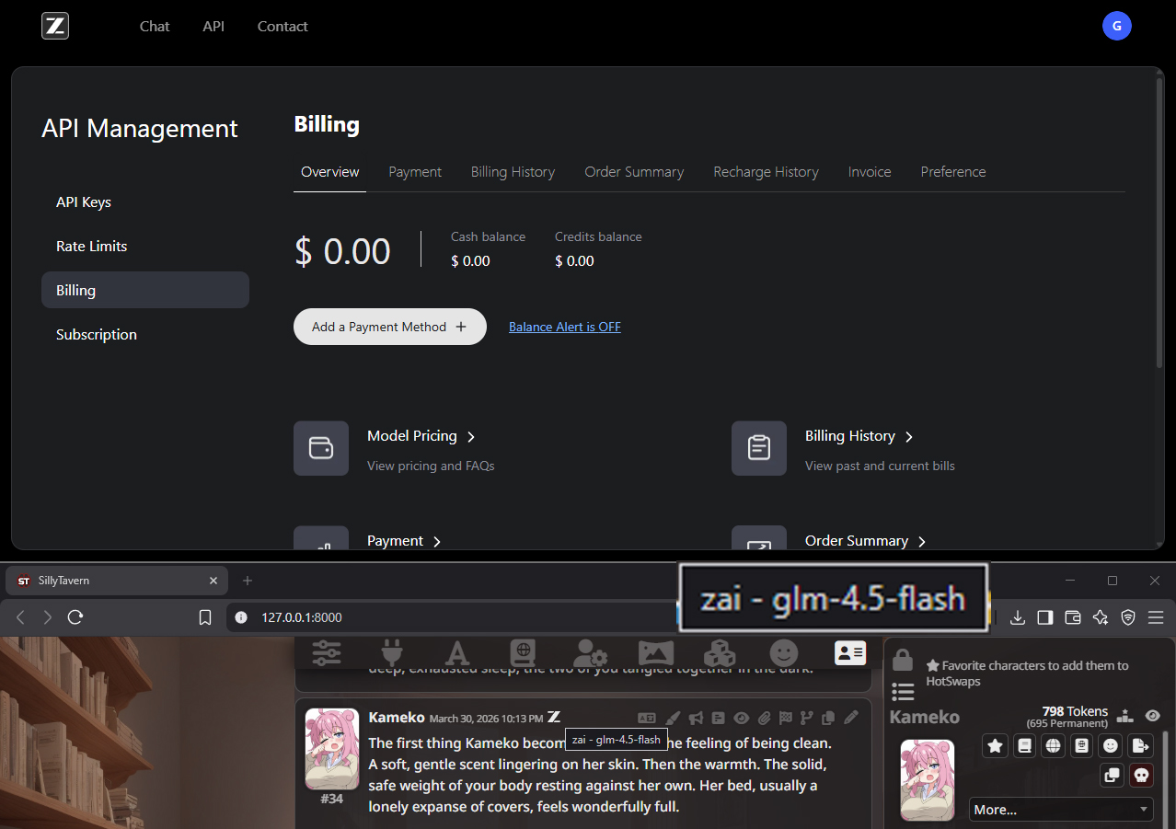Viewport: 1176px width, 829px height.
Task: Open user avatar G account menu
Action: pyautogui.click(x=1116, y=26)
